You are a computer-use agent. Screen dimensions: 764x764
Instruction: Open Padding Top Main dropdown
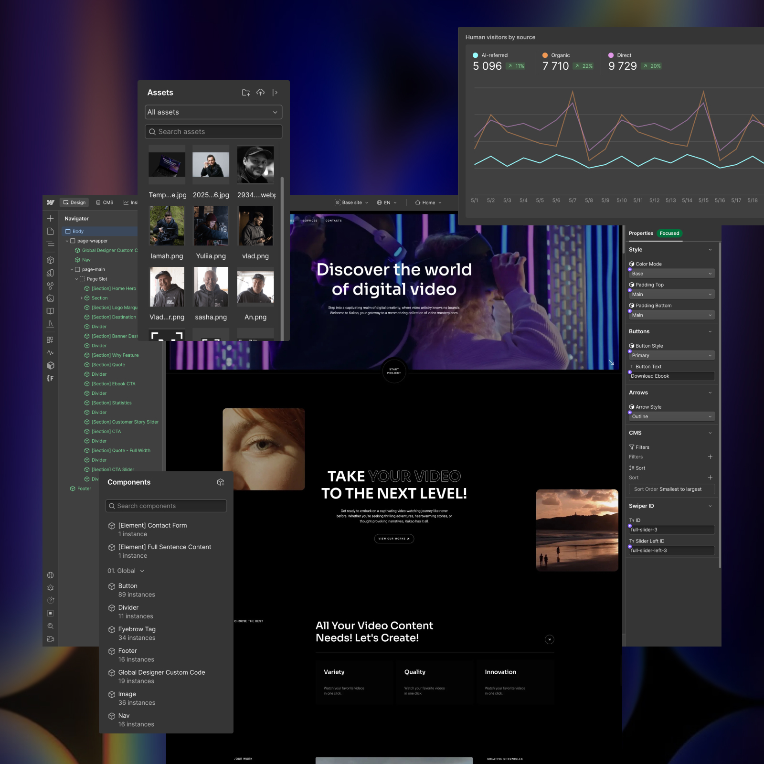pyautogui.click(x=671, y=295)
